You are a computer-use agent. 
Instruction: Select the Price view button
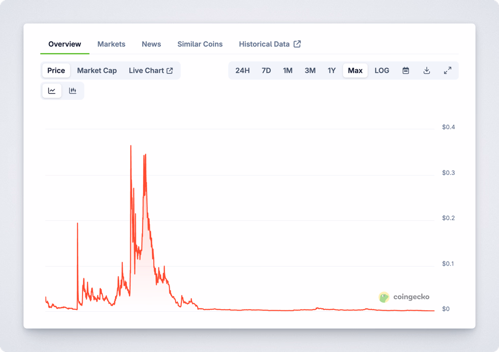click(x=56, y=70)
